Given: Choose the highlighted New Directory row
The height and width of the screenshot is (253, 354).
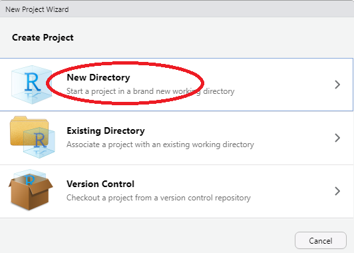Looking at the screenshot, I should click(176, 85).
